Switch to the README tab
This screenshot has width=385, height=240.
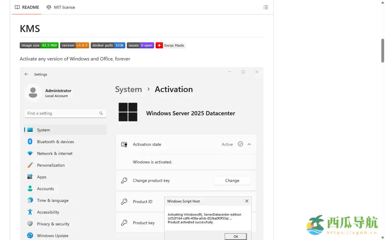tap(27, 7)
